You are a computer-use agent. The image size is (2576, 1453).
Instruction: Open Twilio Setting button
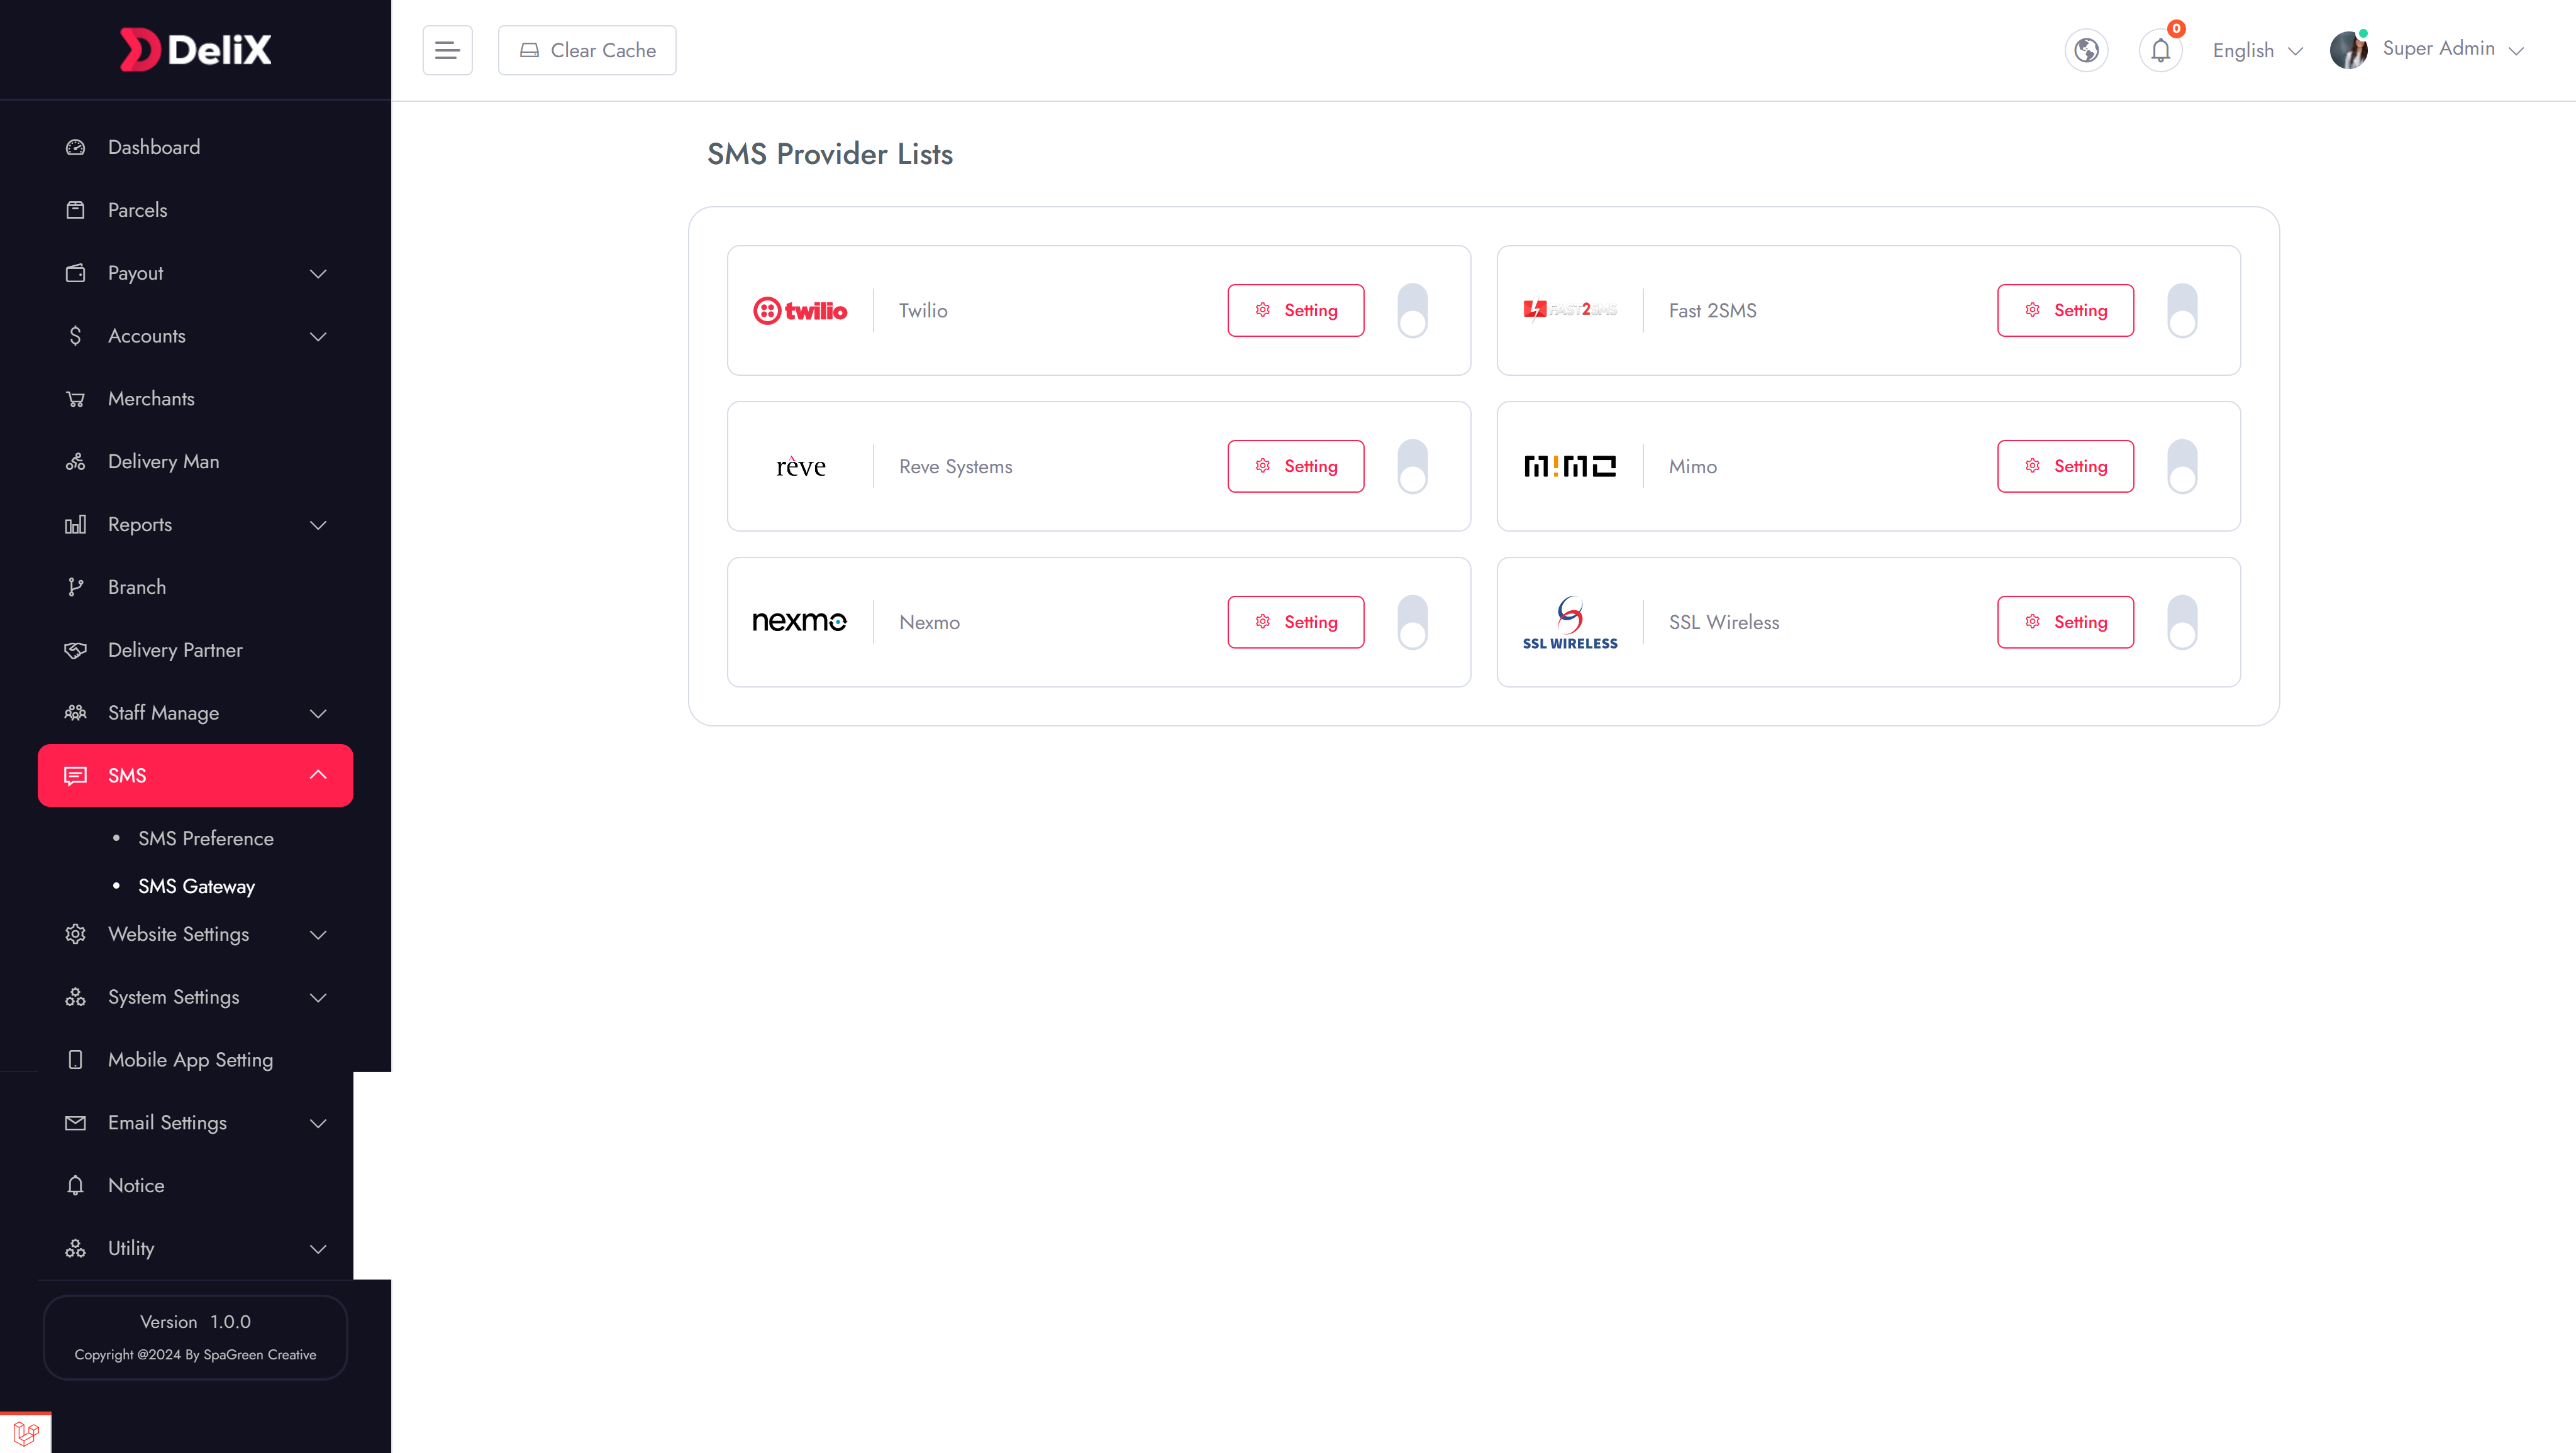(x=1295, y=311)
